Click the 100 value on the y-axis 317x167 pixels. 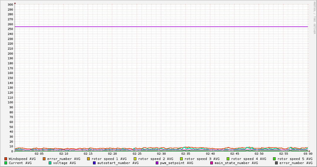10,102
